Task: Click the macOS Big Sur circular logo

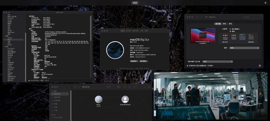Action: point(115,50)
